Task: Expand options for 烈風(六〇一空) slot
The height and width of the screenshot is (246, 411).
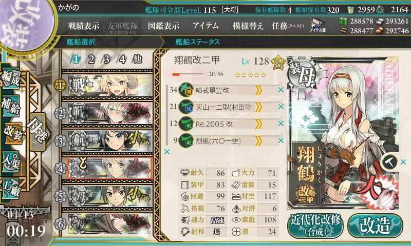Action: [x=258, y=141]
